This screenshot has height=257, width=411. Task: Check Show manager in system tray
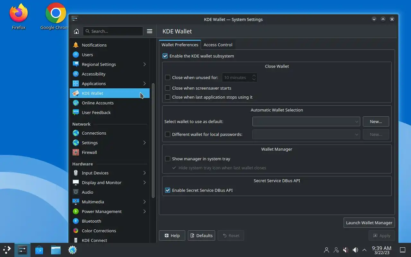(x=168, y=159)
